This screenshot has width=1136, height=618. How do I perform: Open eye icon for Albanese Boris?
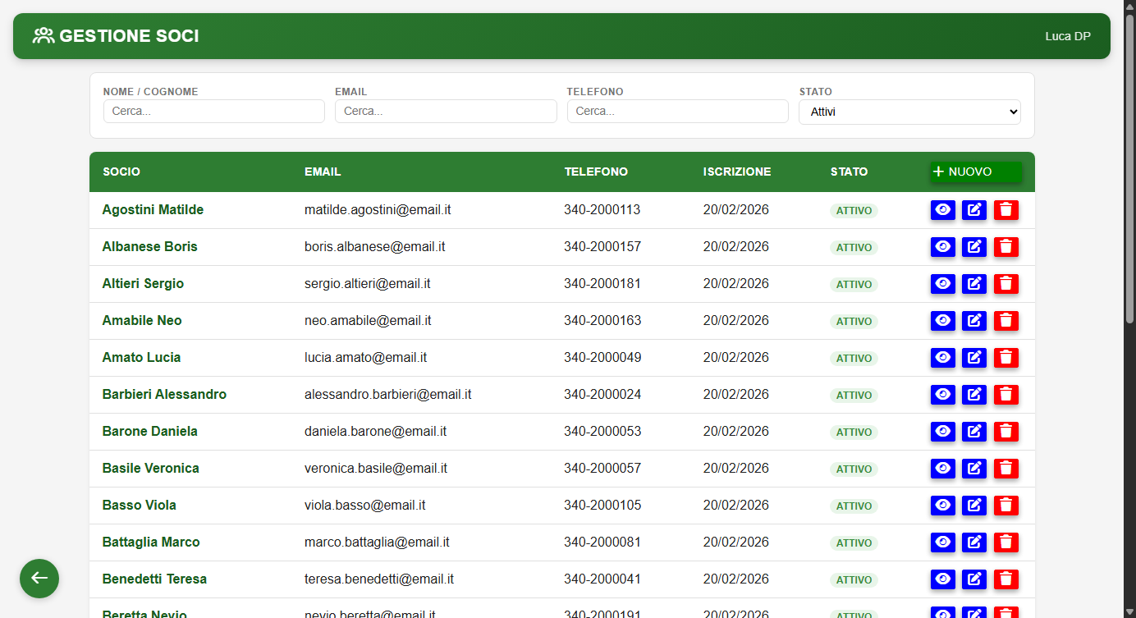(x=943, y=247)
